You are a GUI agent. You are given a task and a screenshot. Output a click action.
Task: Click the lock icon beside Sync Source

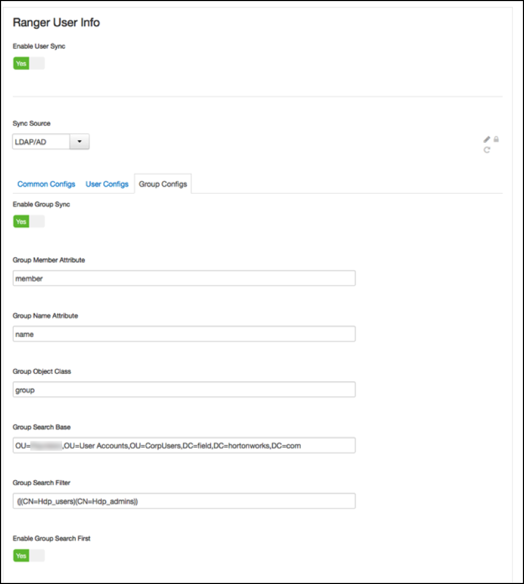[x=496, y=139]
